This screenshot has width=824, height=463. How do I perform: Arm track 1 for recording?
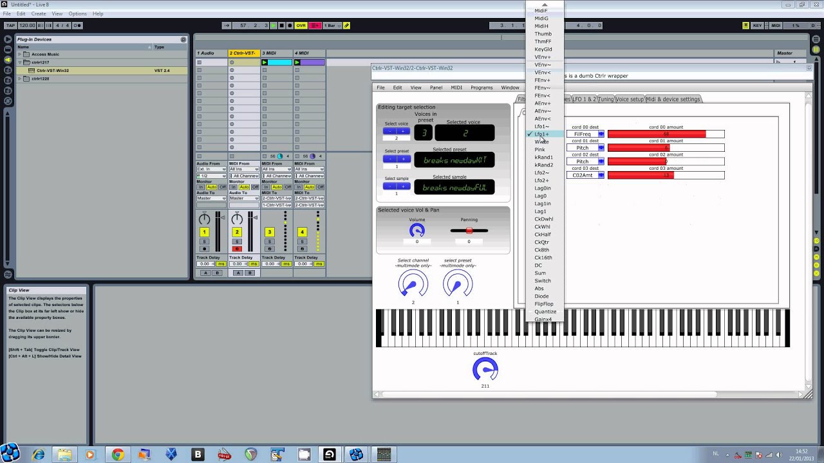(x=204, y=249)
